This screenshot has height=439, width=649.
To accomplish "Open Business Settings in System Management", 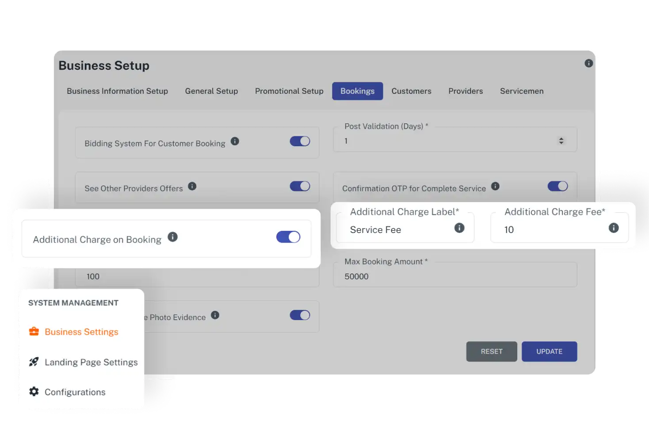I will 82,332.
